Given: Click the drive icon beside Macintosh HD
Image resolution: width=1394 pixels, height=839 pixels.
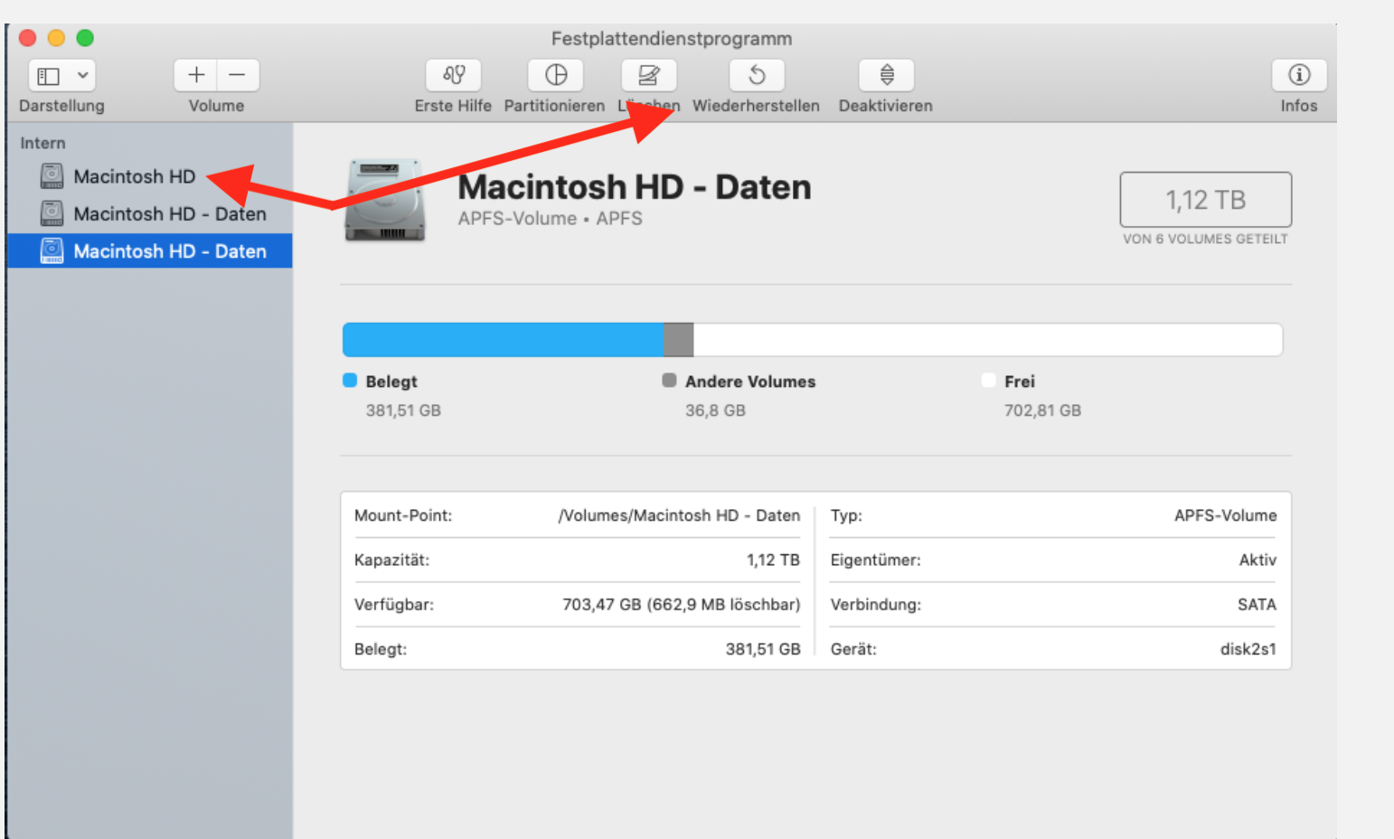Looking at the screenshot, I should tap(52, 175).
